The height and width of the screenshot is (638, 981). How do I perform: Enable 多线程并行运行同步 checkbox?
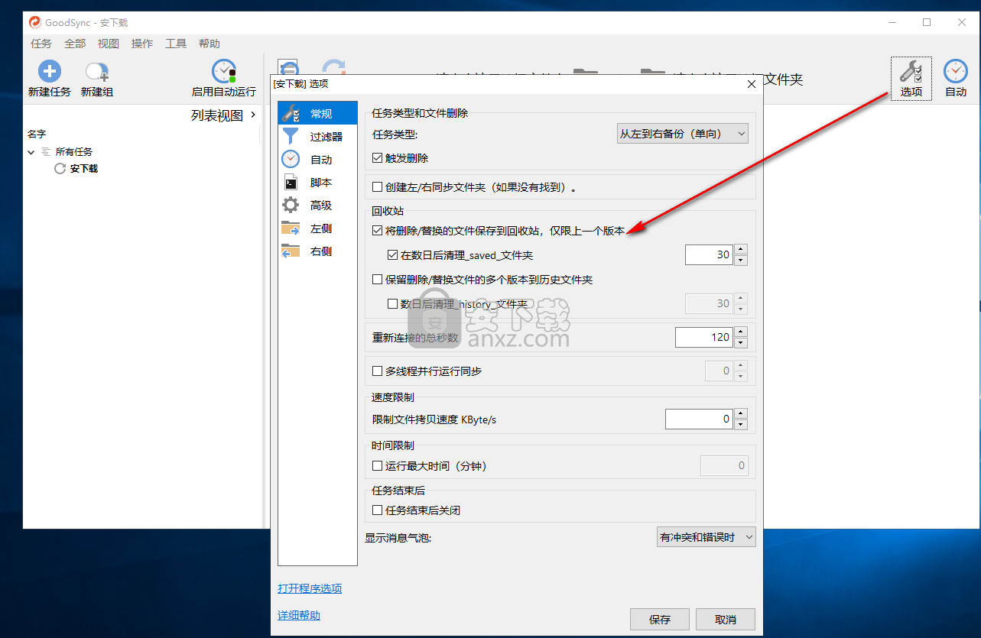377,371
